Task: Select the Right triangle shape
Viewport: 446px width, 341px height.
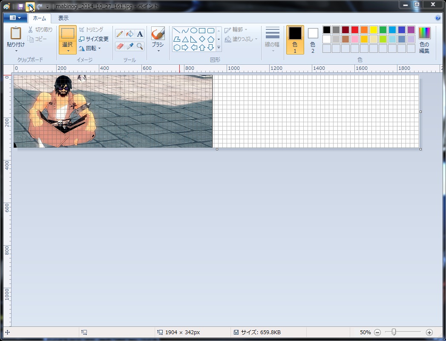Action: 194,39
